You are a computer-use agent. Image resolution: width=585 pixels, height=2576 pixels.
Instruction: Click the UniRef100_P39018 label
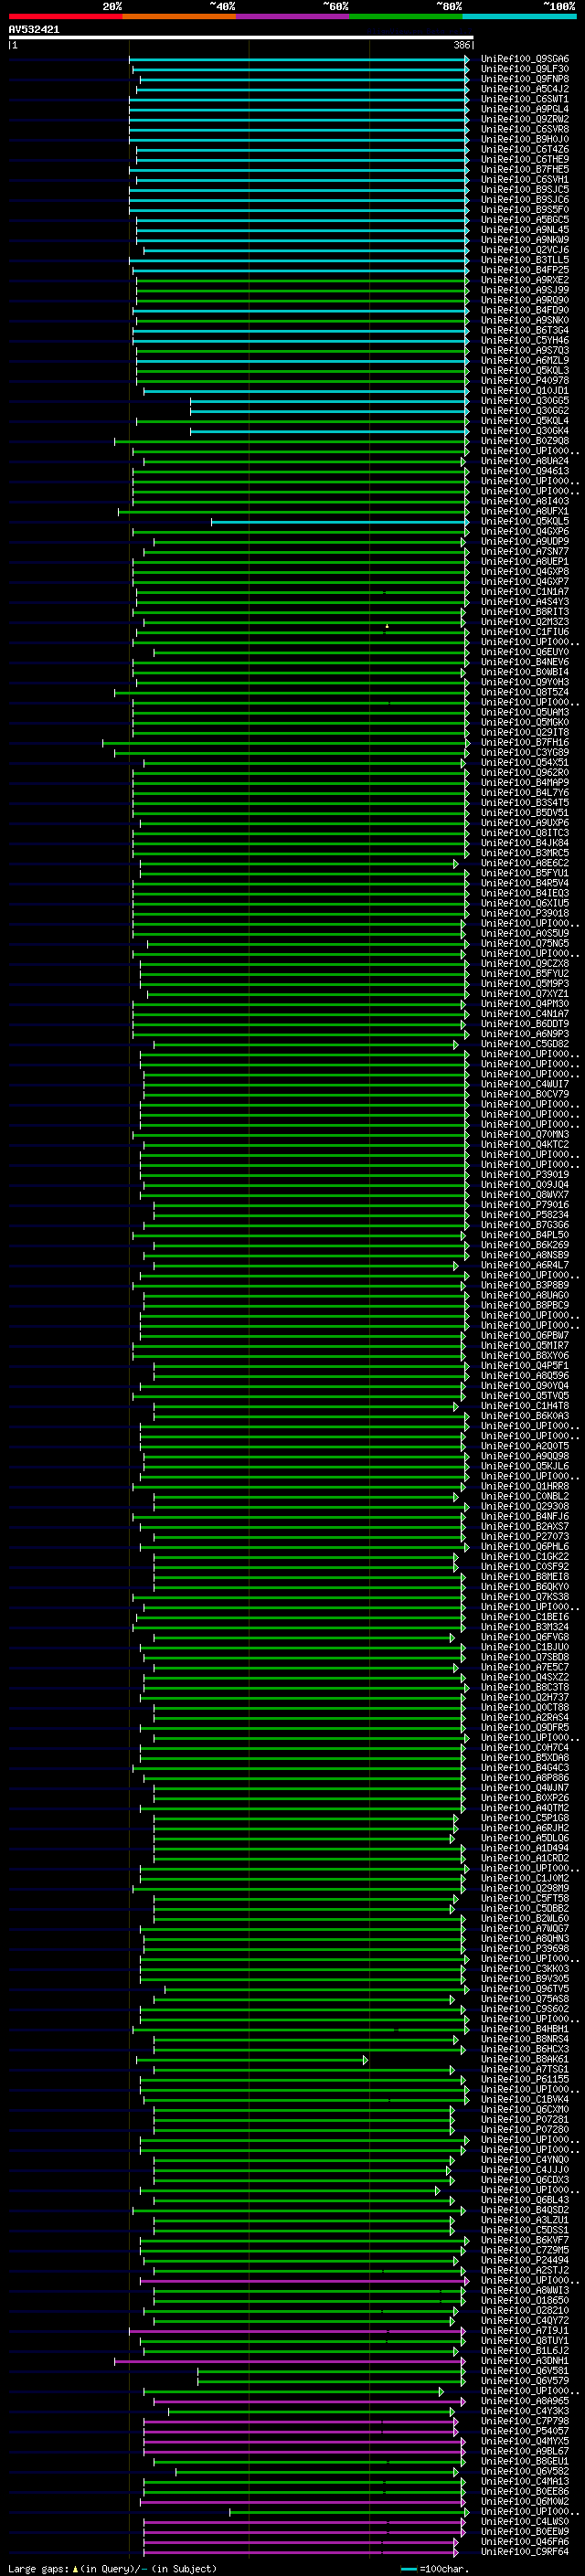point(525,913)
